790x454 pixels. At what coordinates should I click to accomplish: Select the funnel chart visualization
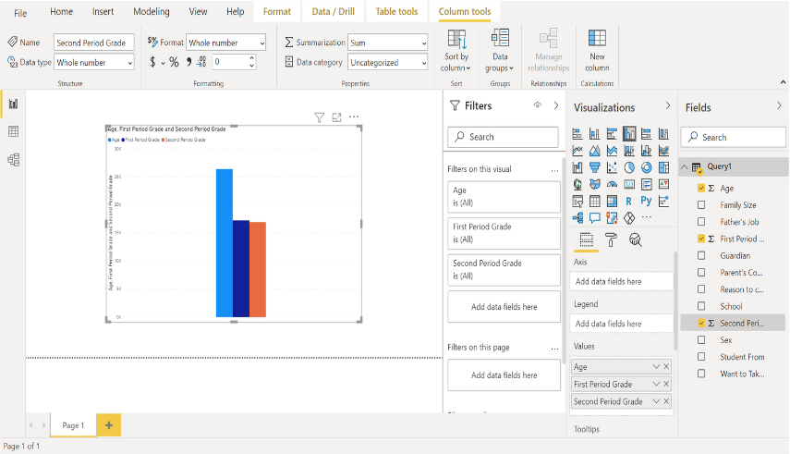pos(594,167)
